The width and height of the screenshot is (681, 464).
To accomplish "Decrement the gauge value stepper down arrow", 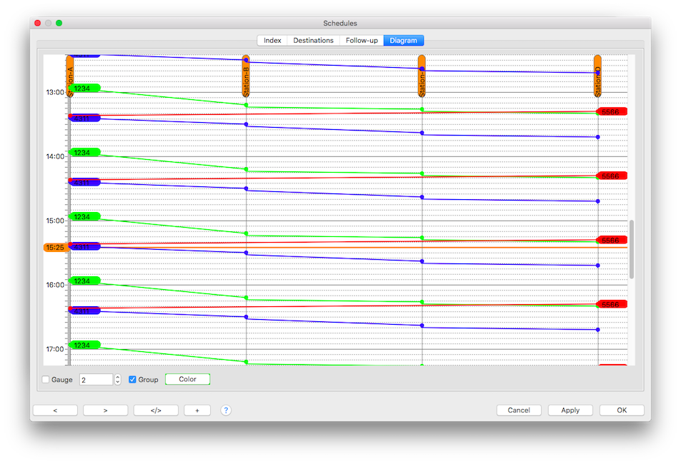I will (118, 383).
